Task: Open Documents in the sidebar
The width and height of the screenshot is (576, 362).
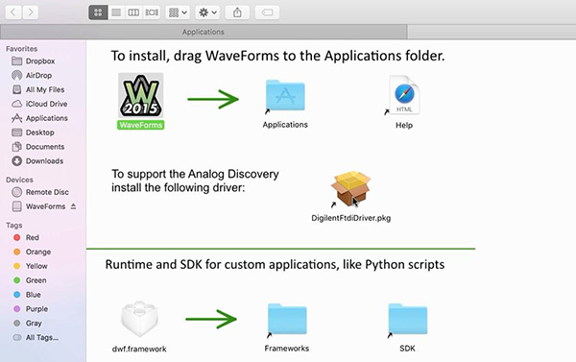Action: click(45, 147)
